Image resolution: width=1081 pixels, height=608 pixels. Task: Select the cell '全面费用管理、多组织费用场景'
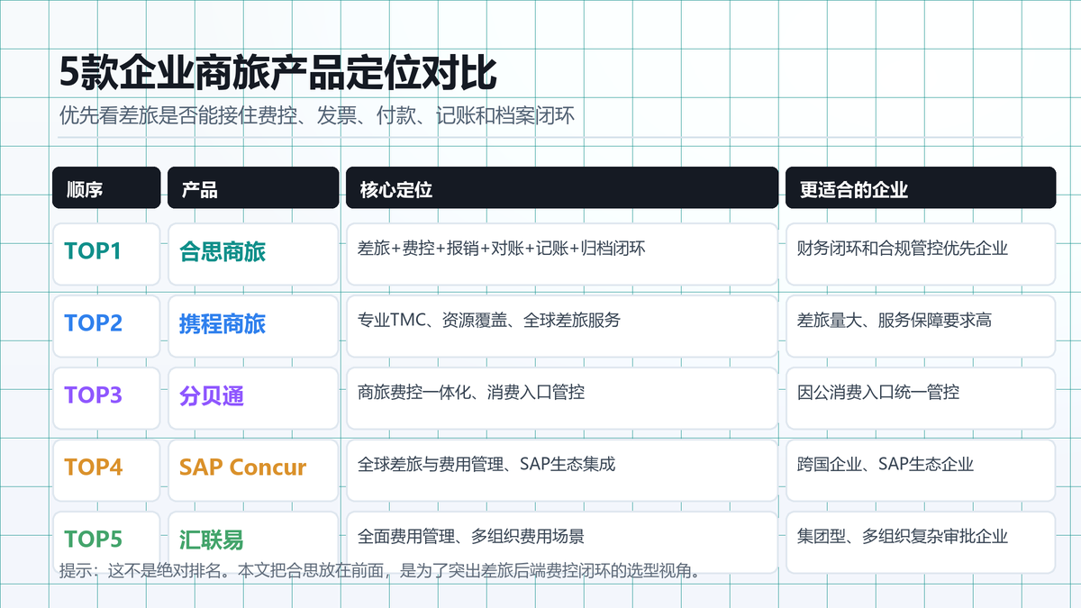pos(562,542)
